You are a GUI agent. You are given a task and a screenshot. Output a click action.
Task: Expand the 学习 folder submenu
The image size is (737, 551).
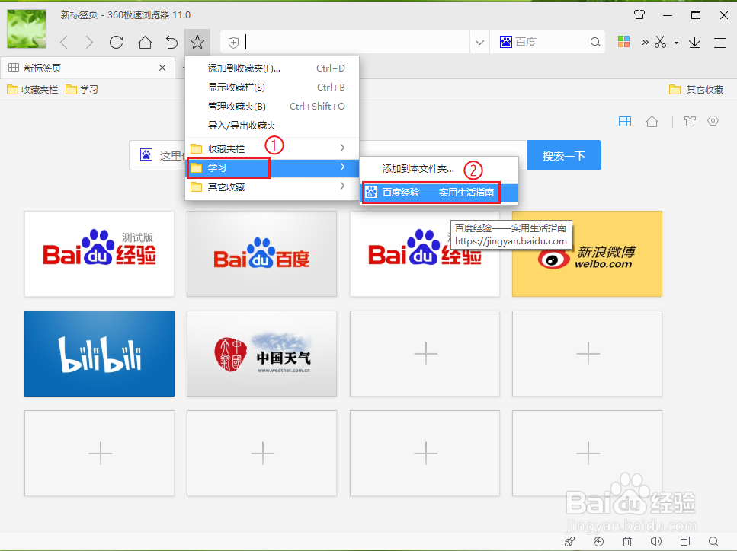272,167
